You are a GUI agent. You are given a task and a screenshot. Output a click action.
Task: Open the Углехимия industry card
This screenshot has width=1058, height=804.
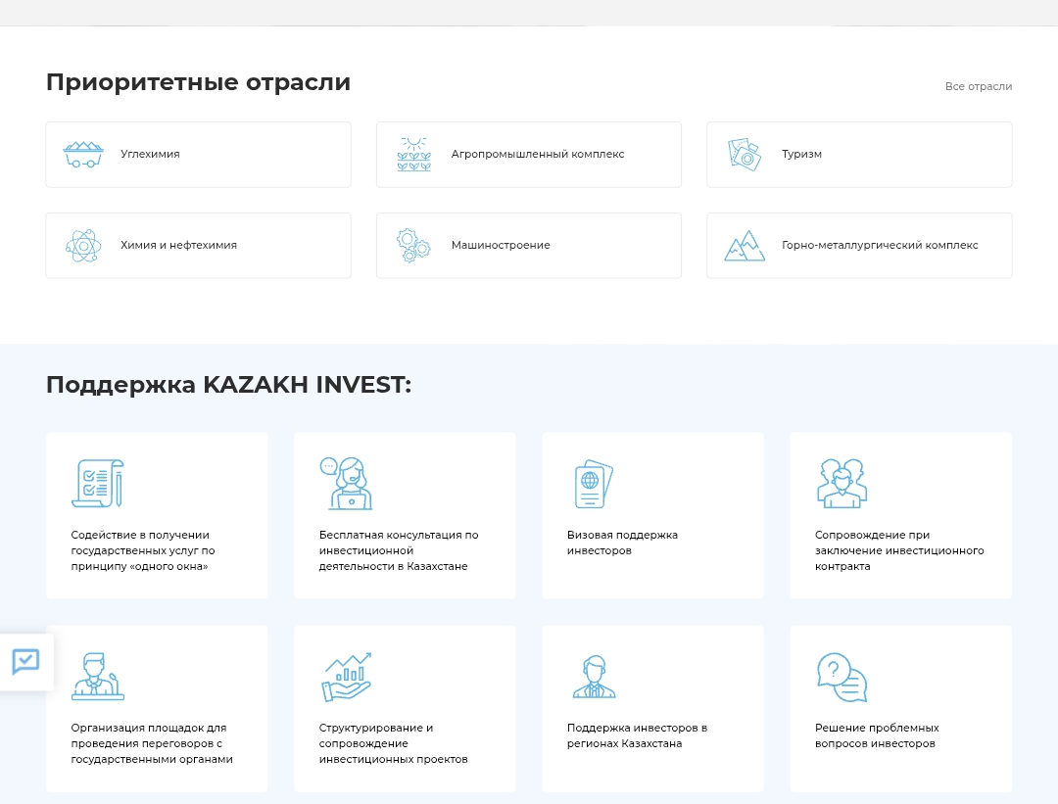tap(198, 155)
